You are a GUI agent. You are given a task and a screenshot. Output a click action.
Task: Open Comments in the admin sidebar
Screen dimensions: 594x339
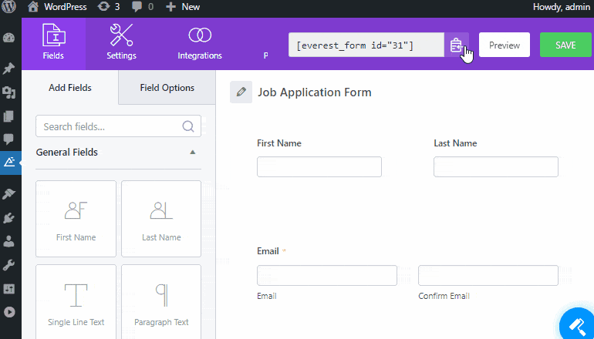pyautogui.click(x=8, y=139)
